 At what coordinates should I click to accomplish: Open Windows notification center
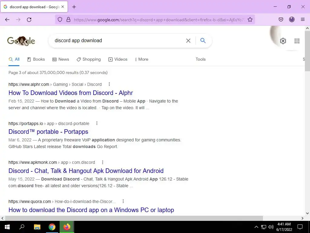pos(300,227)
